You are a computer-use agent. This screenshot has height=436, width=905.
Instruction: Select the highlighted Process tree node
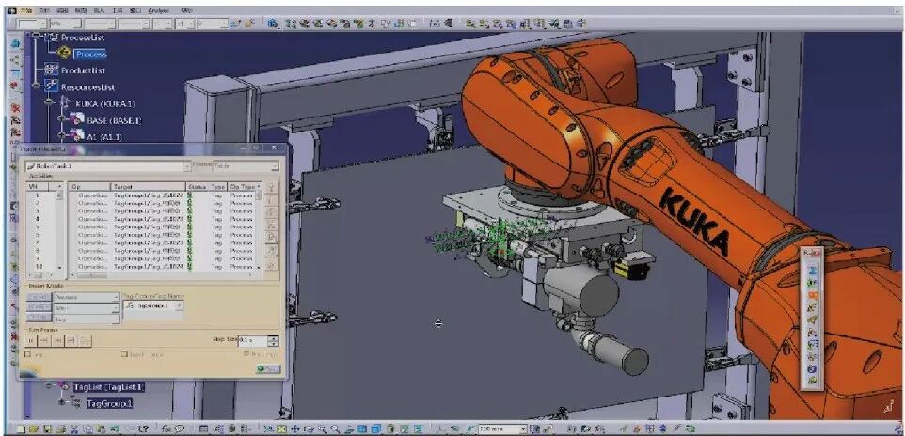(x=90, y=54)
